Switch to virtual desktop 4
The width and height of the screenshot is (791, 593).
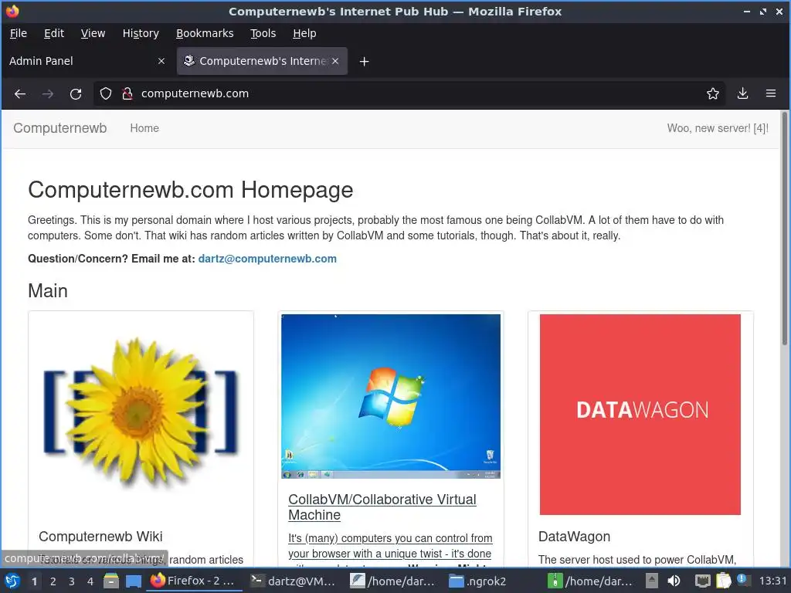90,581
